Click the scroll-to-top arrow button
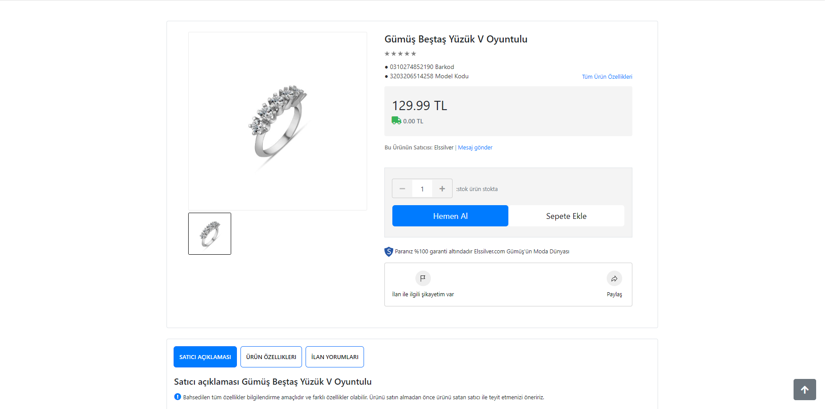825x409 pixels. point(805,390)
